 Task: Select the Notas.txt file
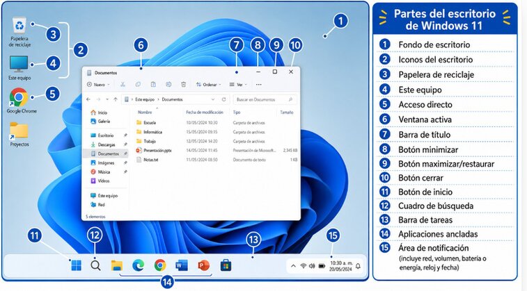click(217, 160)
